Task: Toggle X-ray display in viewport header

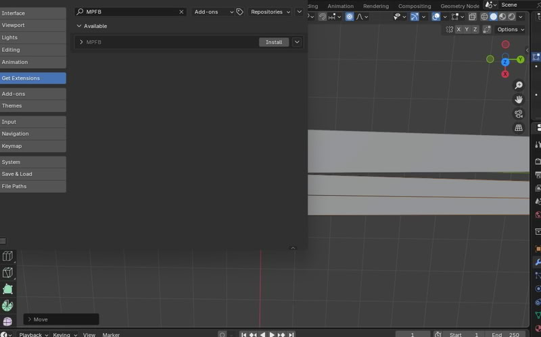Action: (472, 17)
